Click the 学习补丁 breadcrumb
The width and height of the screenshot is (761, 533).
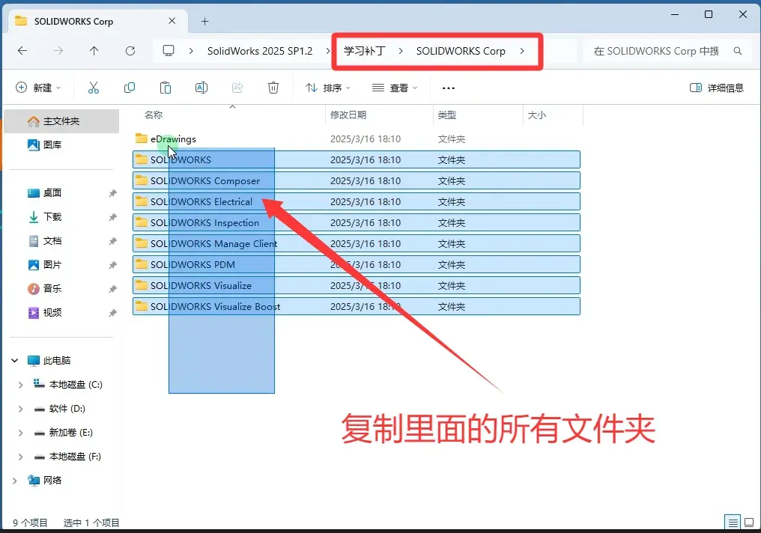coord(365,51)
